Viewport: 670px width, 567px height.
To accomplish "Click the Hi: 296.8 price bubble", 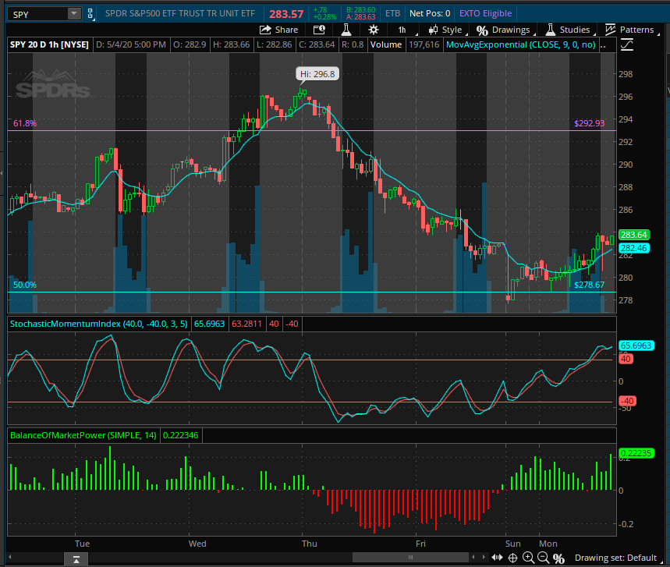I will (x=317, y=74).
